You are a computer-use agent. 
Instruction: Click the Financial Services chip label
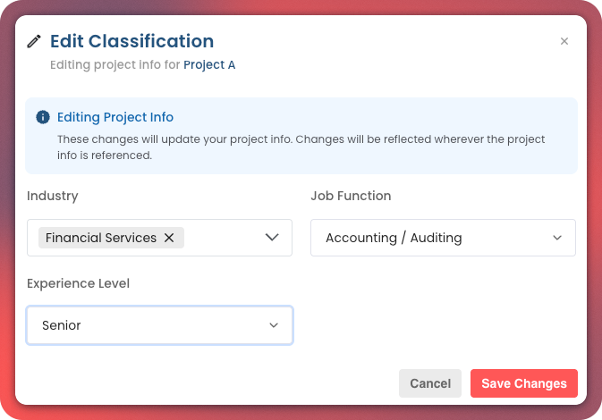[101, 238]
